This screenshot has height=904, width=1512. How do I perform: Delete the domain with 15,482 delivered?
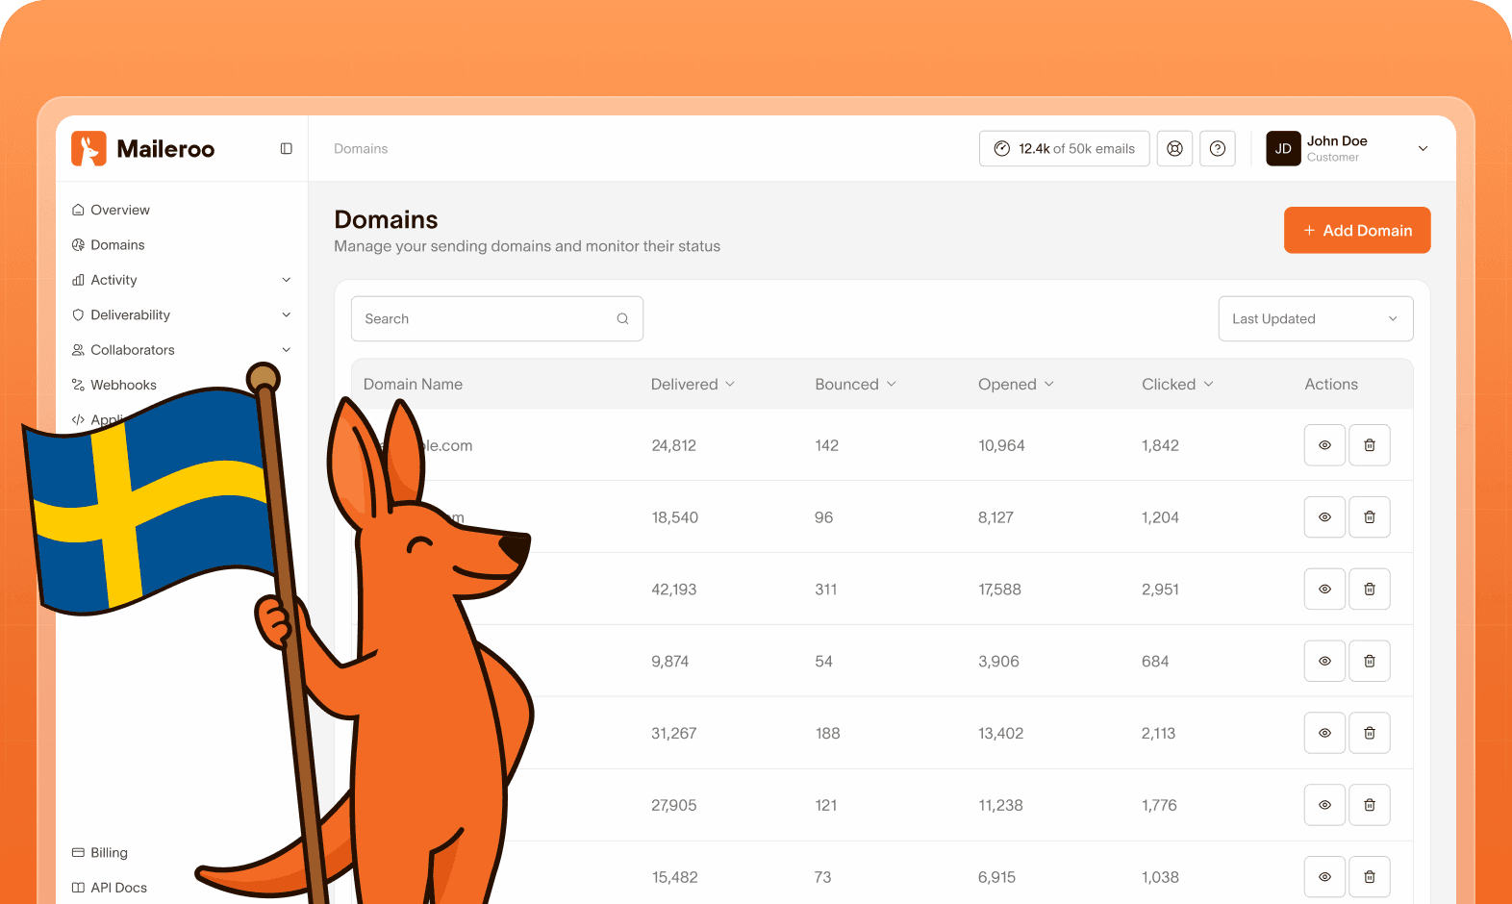1370,877
